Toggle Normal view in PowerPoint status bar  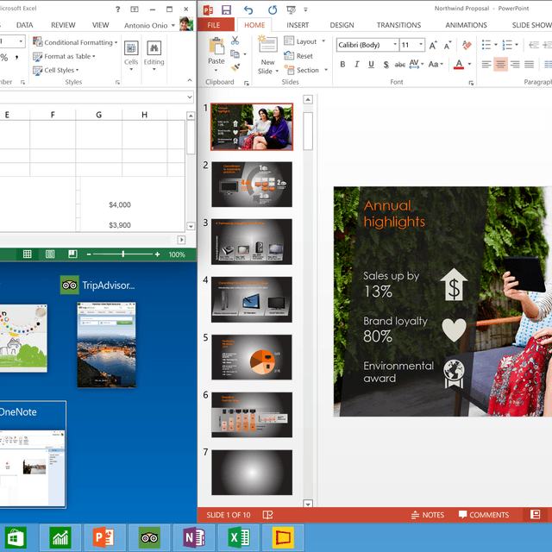[535, 514]
